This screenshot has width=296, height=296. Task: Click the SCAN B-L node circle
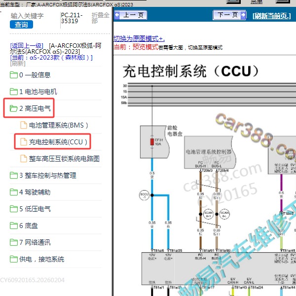[224, 214]
